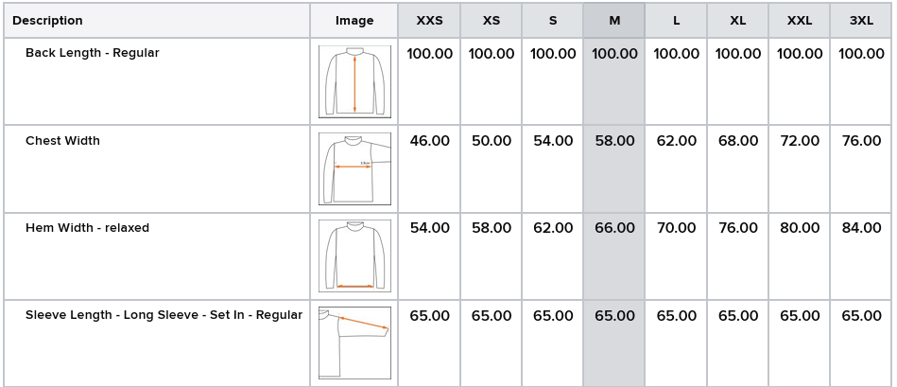The width and height of the screenshot is (897, 387).
Task: Open the Hem Width garment diagram thumbnail
Action: click(354, 255)
